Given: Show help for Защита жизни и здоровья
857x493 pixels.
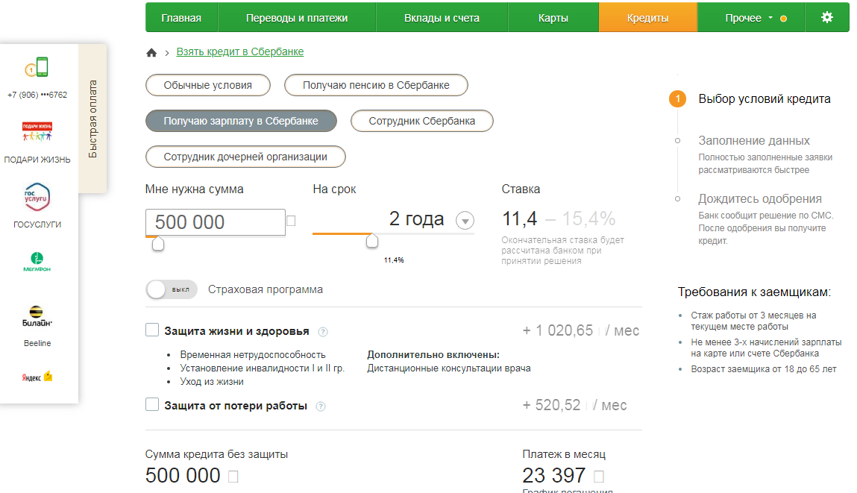Looking at the screenshot, I should (x=323, y=332).
